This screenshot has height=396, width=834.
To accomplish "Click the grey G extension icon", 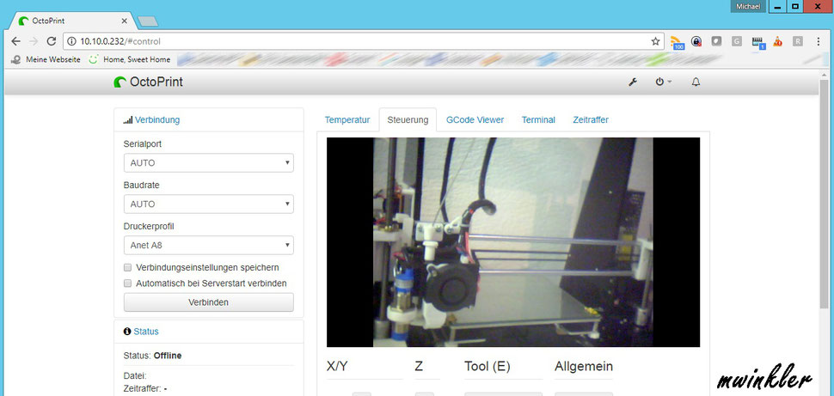I will [x=737, y=41].
